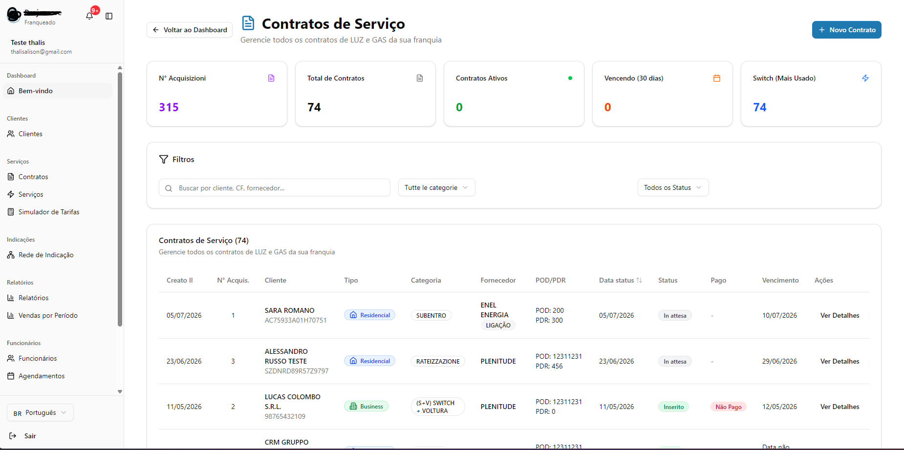Open Vendas por Período report

(58, 315)
